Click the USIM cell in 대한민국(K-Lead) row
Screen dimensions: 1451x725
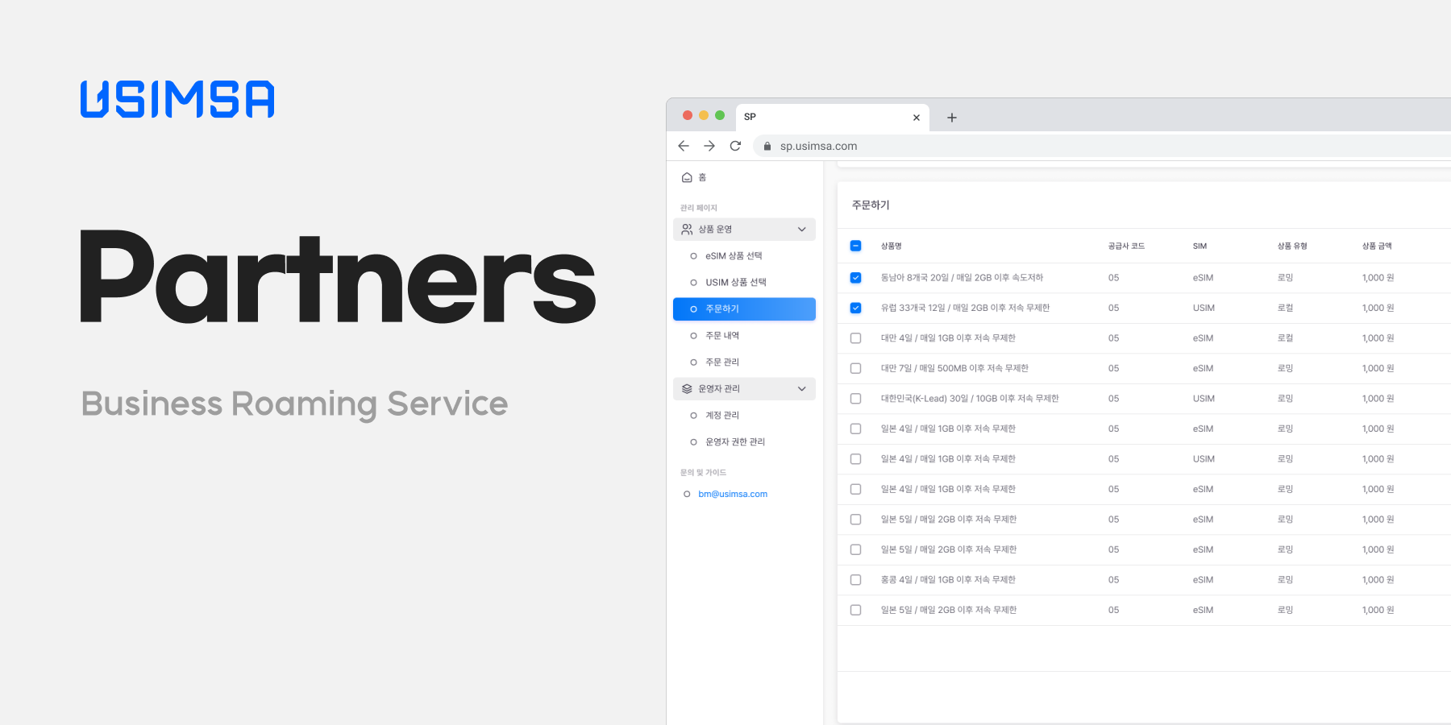[1204, 399]
